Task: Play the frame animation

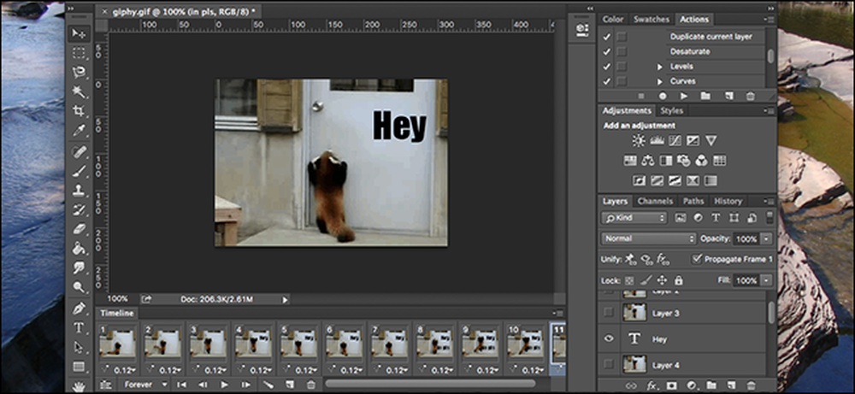Action: (224, 385)
